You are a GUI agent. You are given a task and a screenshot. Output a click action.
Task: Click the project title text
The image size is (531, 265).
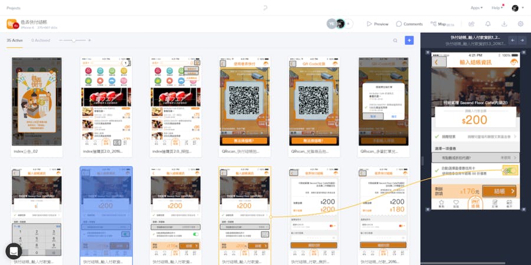tap(34, 22)
